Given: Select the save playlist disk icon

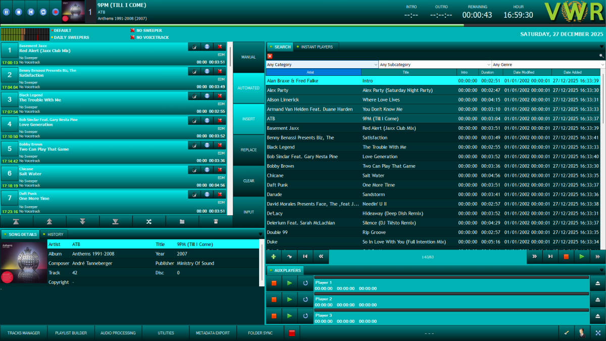Looking at the screenshot, I should pos(216,222).
